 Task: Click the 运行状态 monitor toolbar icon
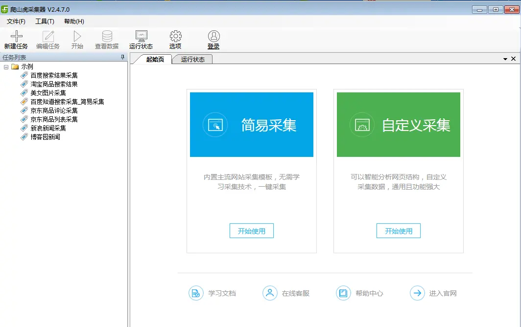pyautogui.click(x=141, y=36)
